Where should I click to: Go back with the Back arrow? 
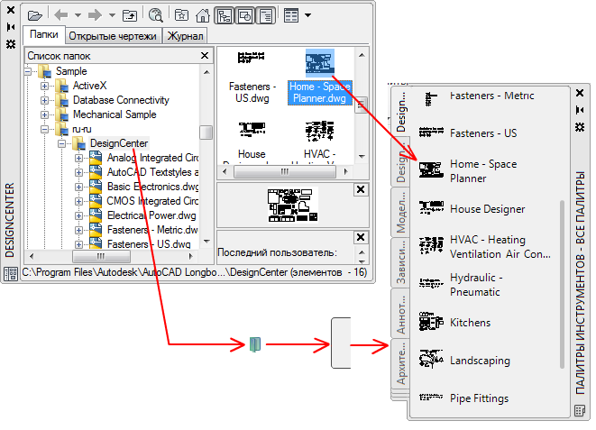(x=60, y=15)
